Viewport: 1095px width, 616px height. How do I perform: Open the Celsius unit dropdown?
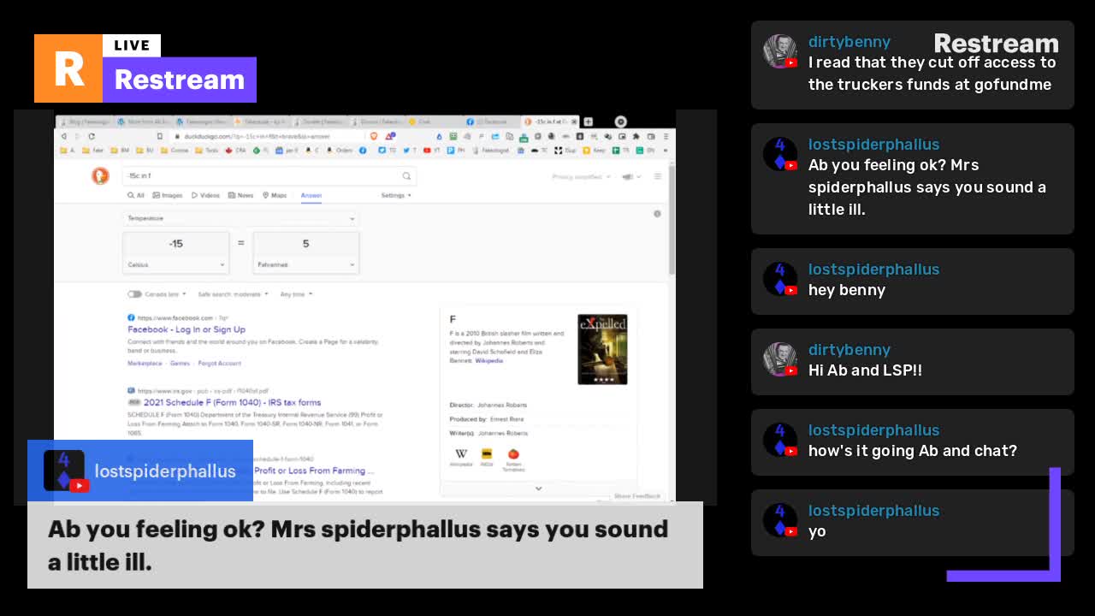click(176, 265)
